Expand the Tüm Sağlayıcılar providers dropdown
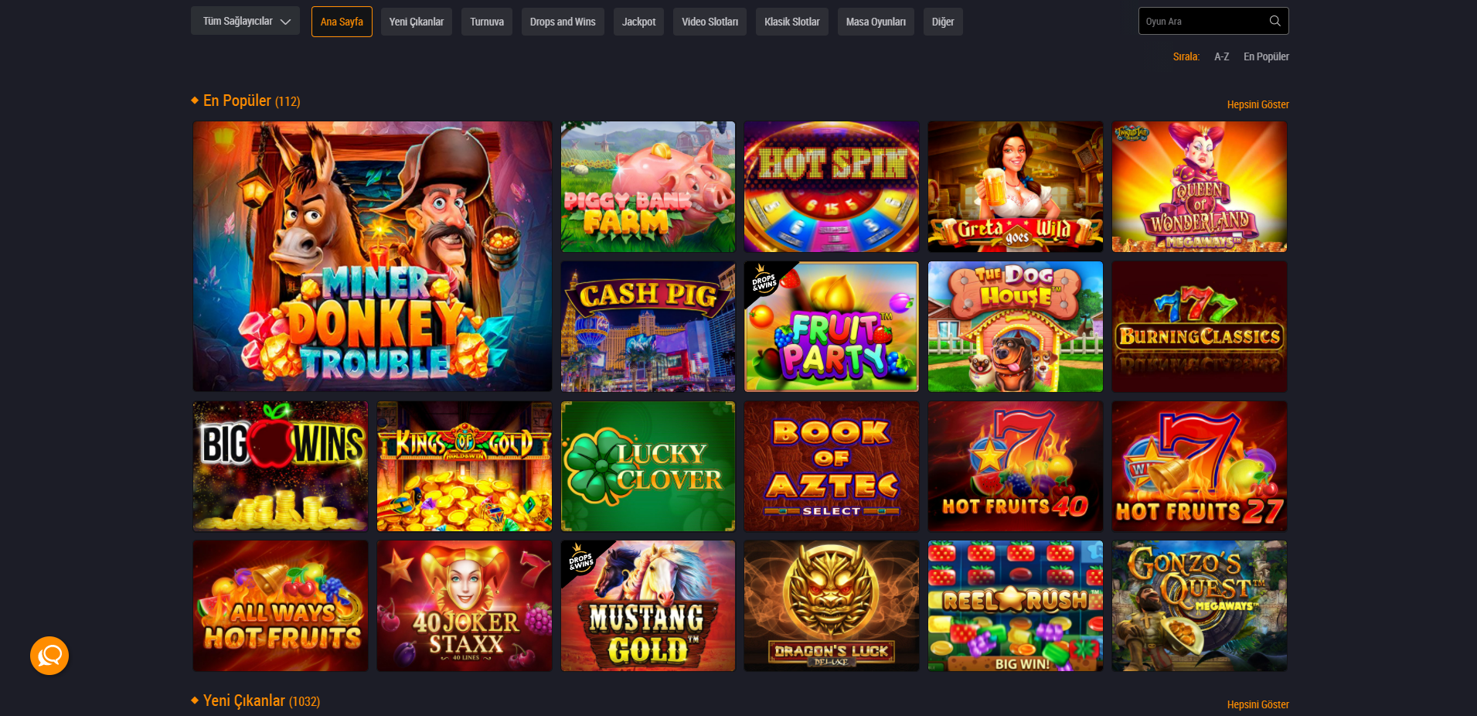The image size is (1477, 716). click(245, 22)
